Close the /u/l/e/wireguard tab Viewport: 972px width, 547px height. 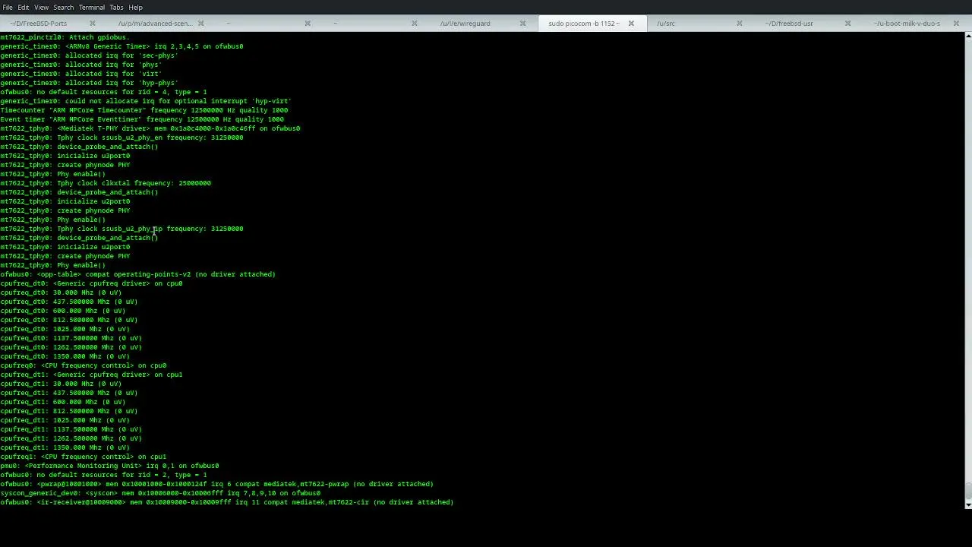tap(522, 24)
